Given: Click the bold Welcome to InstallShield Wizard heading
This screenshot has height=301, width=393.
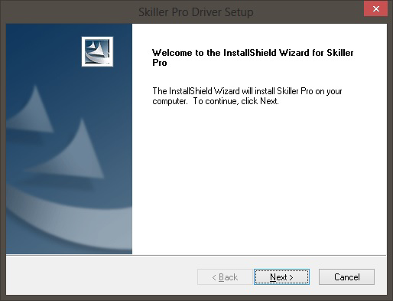Looking at the screenshot, I should coord(252,57).
